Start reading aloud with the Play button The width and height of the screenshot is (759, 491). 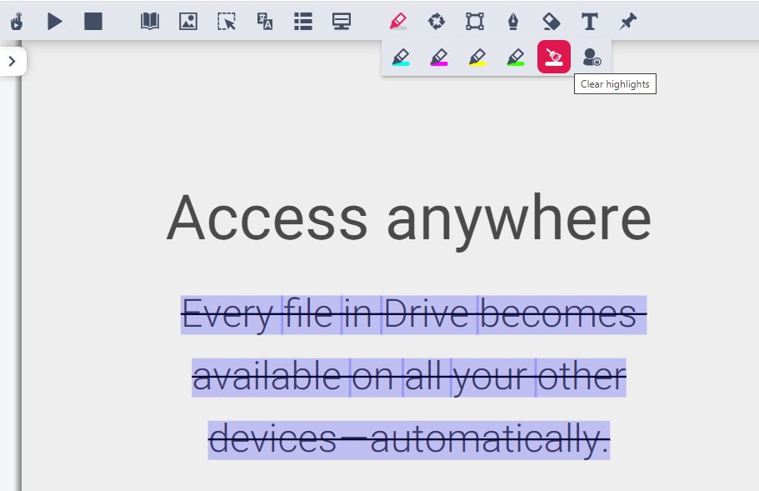click(55, 22)
